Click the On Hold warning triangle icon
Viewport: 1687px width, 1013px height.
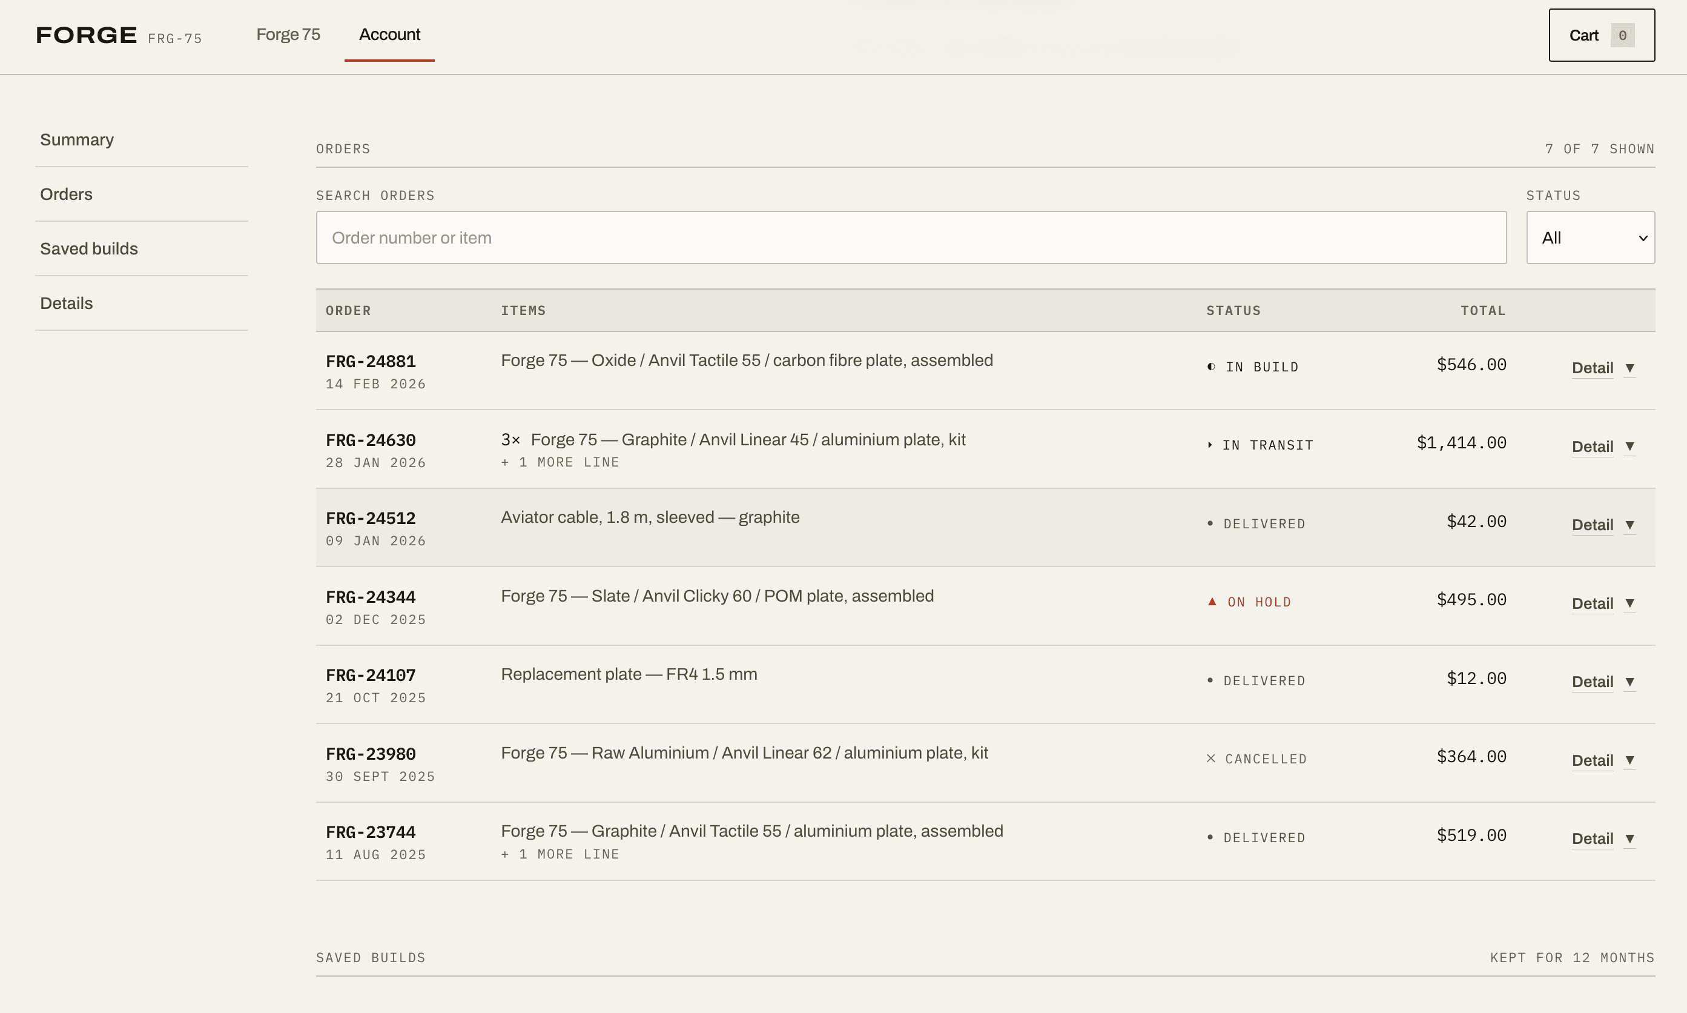[1212, 602]
